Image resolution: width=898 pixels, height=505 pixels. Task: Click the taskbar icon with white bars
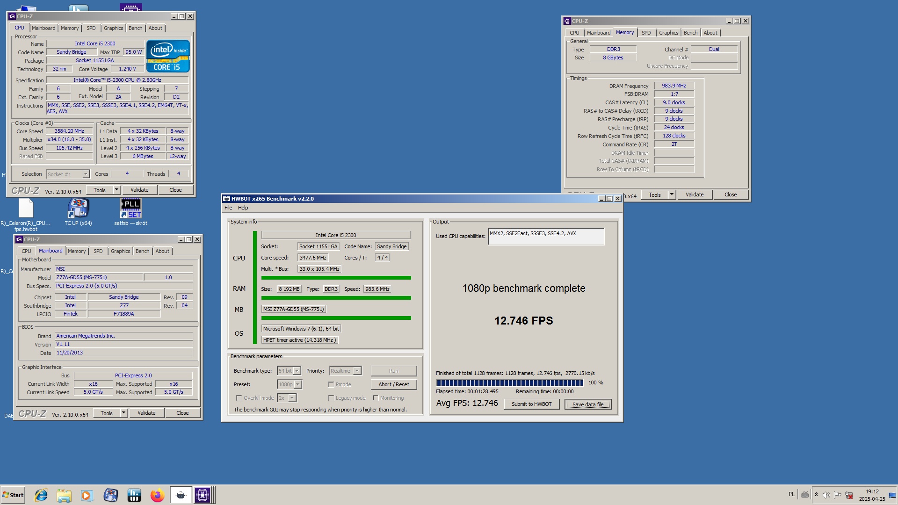pyautogui.click(x=134, y=495)
